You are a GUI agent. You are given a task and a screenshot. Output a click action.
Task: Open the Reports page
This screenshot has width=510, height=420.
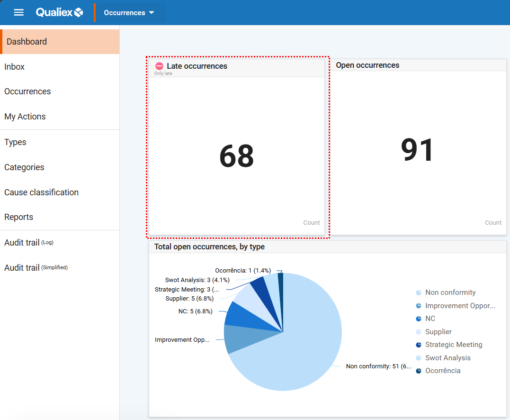click(x=19, y=217)
